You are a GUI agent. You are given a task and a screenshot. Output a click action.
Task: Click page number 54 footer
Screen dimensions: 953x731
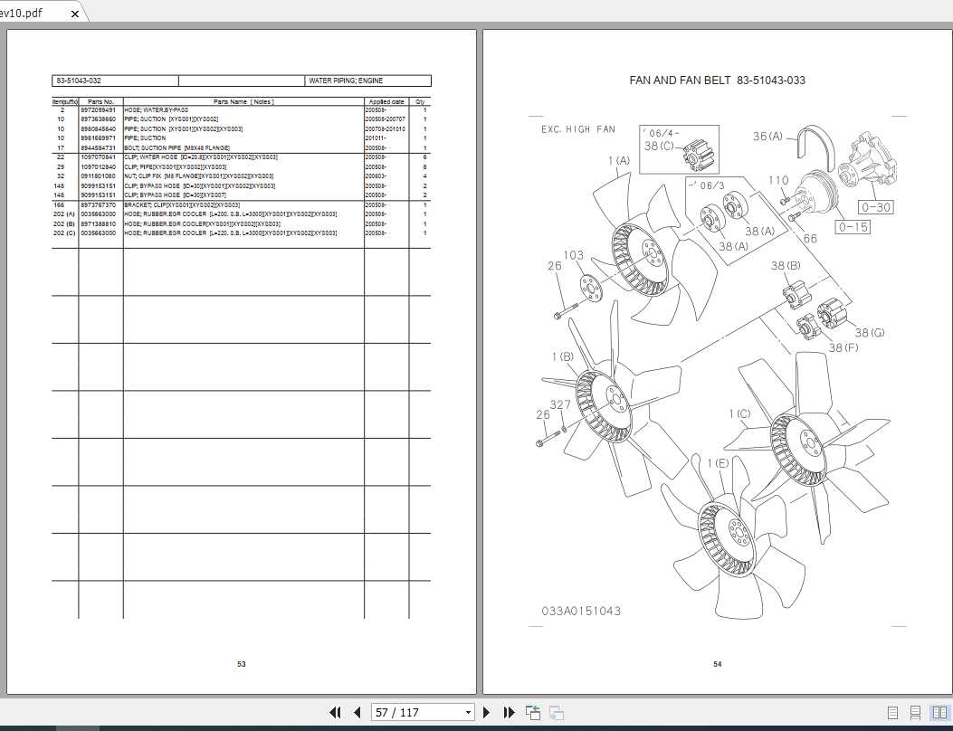(x=717, y=664)
